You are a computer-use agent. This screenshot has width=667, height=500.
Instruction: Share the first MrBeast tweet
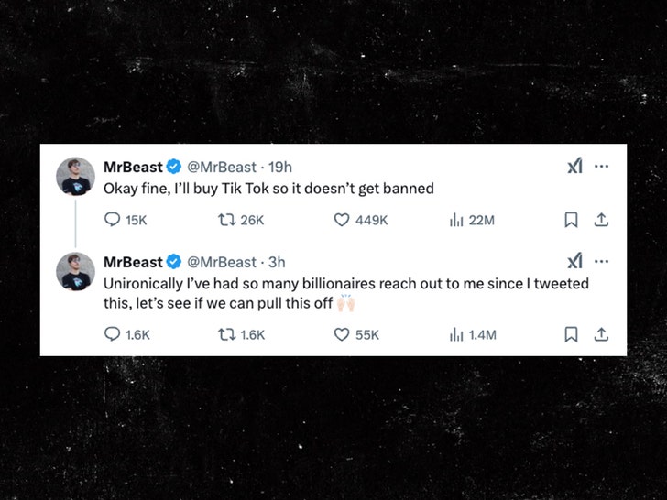601,220
